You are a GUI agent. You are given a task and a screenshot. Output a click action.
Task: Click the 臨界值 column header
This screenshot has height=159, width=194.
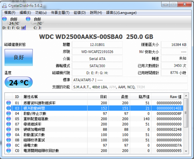[x=141, y=97]
